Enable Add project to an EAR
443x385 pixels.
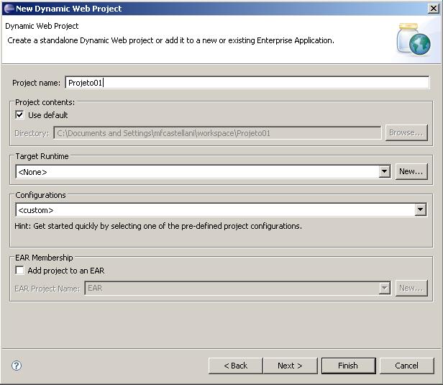20,271
